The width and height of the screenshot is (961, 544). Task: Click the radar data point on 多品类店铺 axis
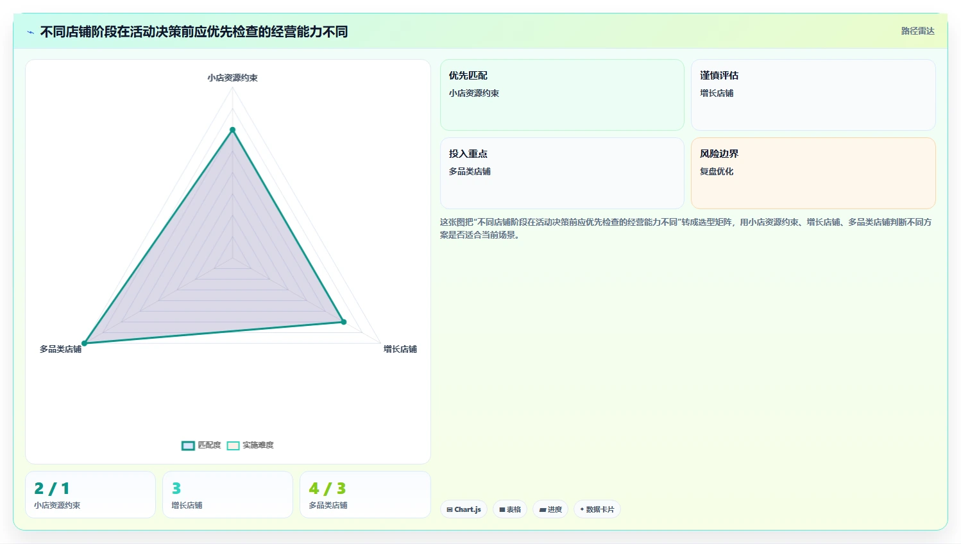[x=84, y=344]
